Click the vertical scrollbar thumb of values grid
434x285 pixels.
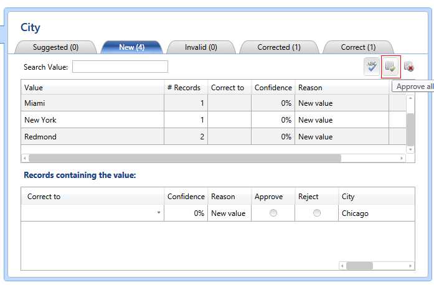point(410,129)
